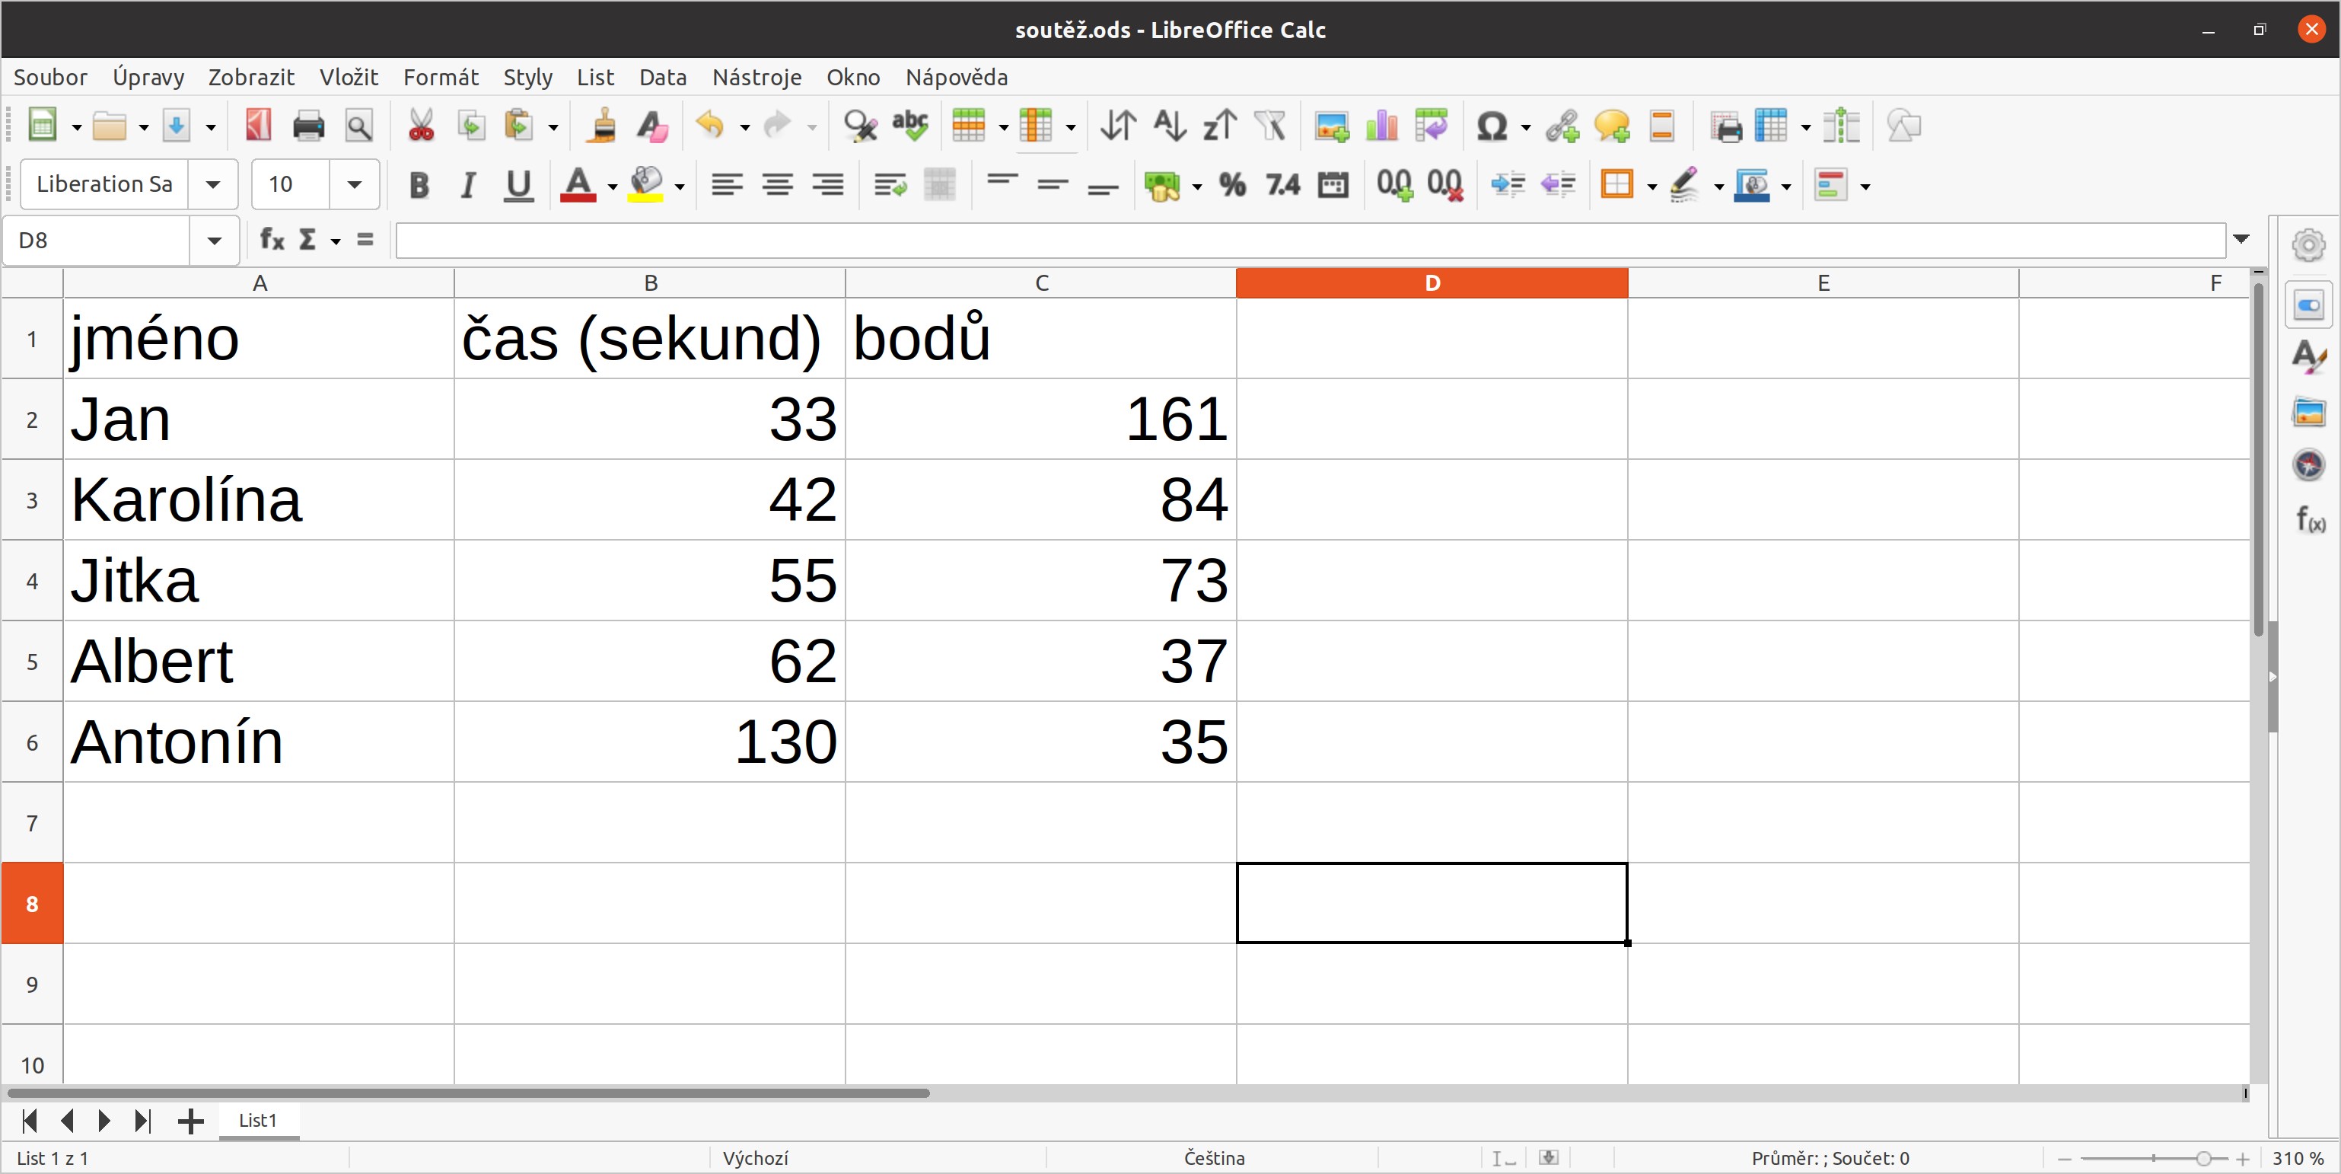Viewport: 2341px width, 1174px height.
Task: Open sidebar Gallery panel icon
Action: (x=2309, y=412)
